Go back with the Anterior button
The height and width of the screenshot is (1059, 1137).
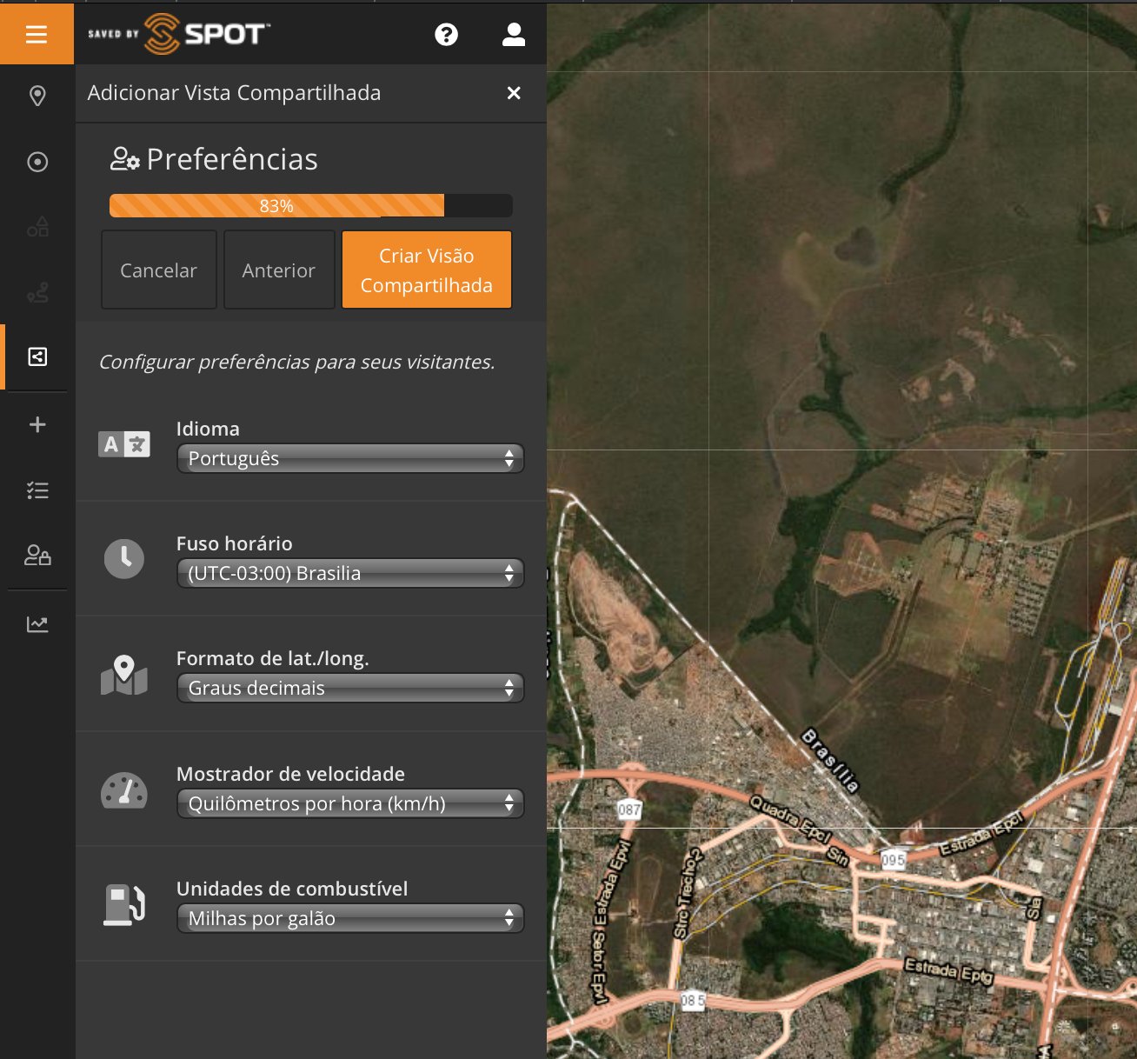coord(279,270)
